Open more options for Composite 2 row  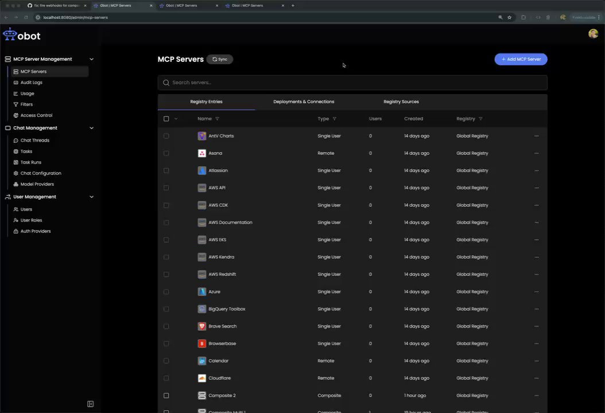click(x=536, y=395)
